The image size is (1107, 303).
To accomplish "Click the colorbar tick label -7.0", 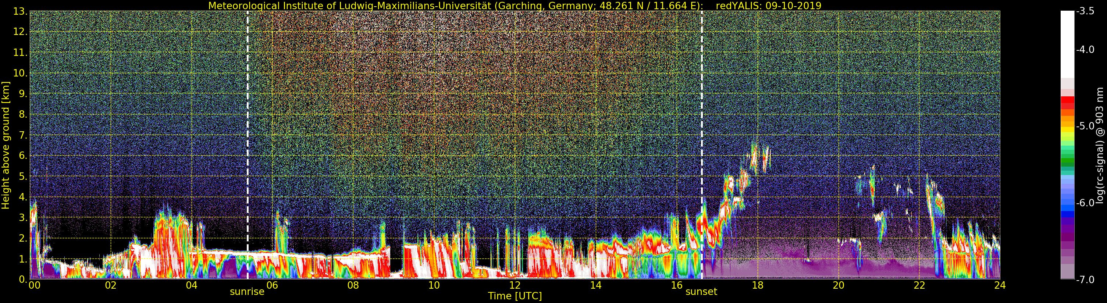I will tap(1085, 280).
